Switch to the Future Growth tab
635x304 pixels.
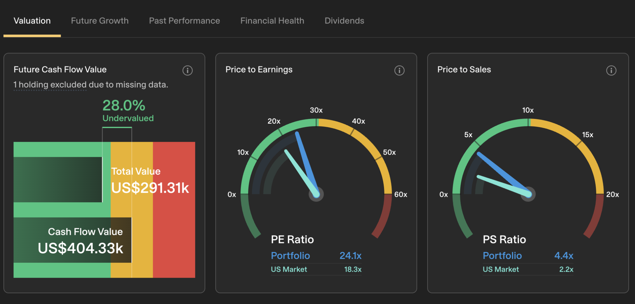click(100, 21)
